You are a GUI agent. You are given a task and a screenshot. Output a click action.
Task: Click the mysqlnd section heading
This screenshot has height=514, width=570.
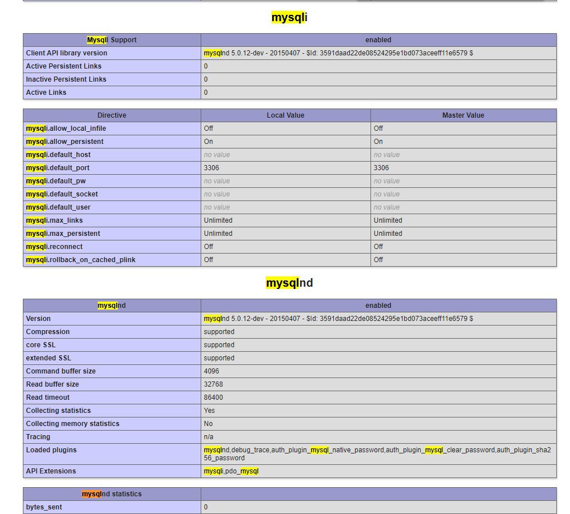coord(289,283)
